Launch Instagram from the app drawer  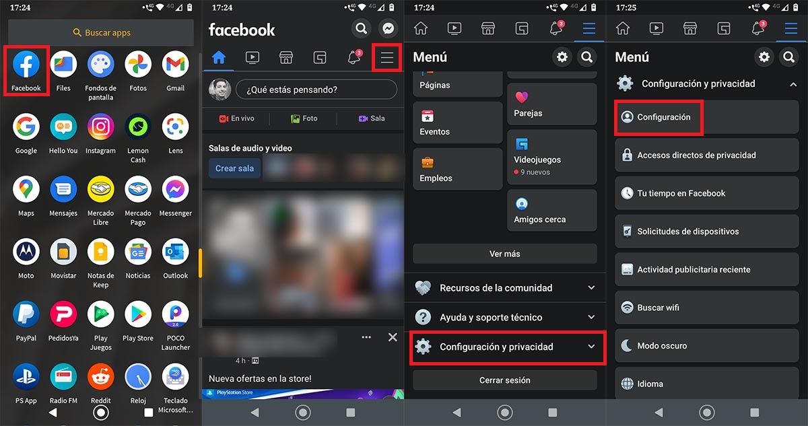(100, 127)
